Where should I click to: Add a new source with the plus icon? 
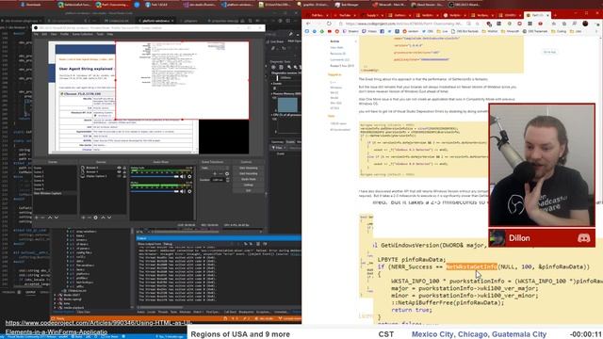tap(83, 218)
